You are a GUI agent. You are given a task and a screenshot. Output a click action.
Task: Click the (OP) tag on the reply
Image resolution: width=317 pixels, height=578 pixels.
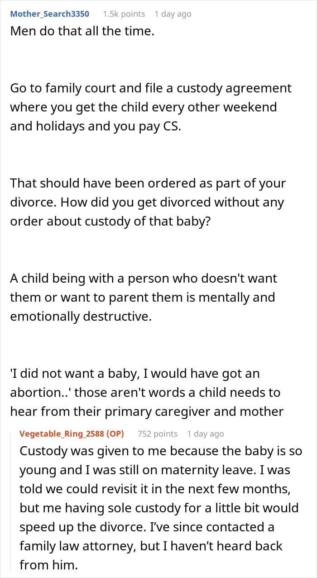point(117,433)
